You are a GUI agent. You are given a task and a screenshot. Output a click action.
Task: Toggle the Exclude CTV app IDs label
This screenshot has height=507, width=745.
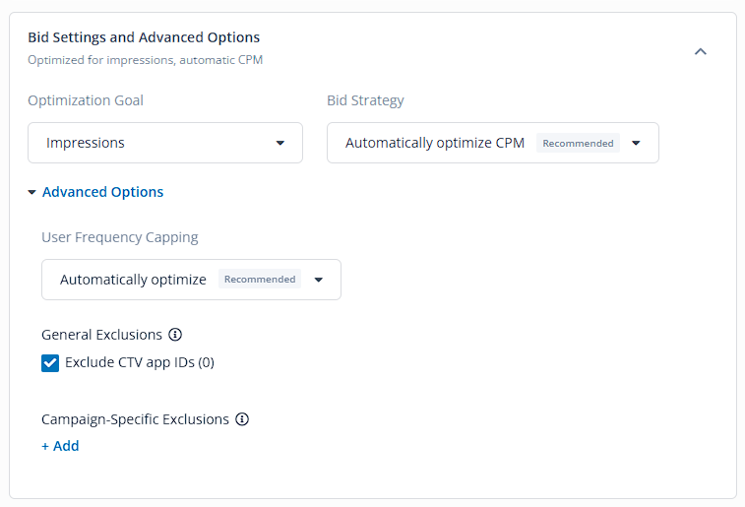click(x=140, y=362)
